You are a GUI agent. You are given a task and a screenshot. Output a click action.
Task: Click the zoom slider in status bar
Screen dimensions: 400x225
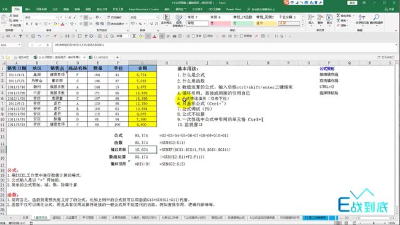pos(374,223)
